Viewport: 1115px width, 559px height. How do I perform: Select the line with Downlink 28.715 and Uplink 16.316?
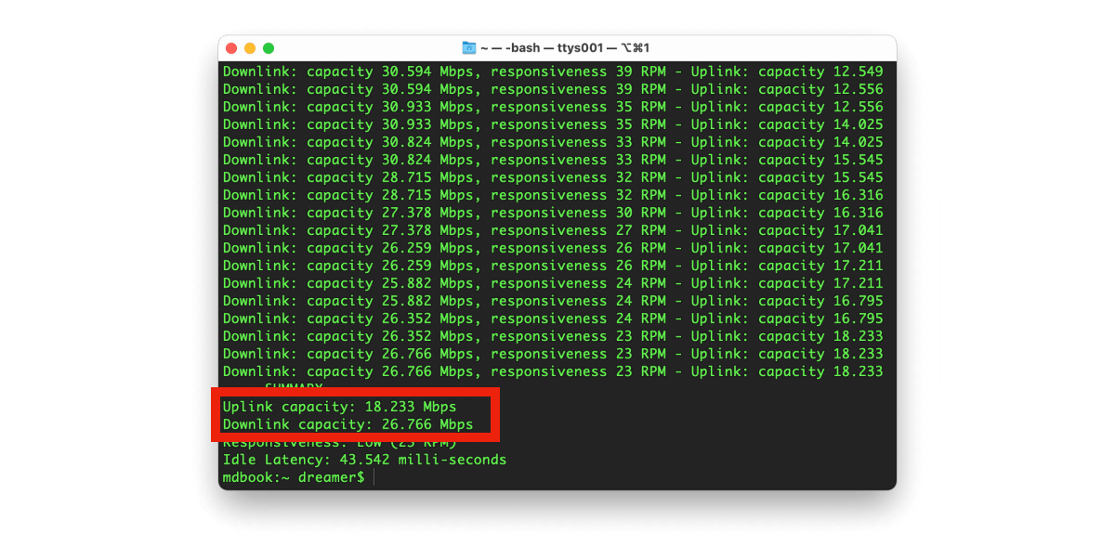pos(553,195)
